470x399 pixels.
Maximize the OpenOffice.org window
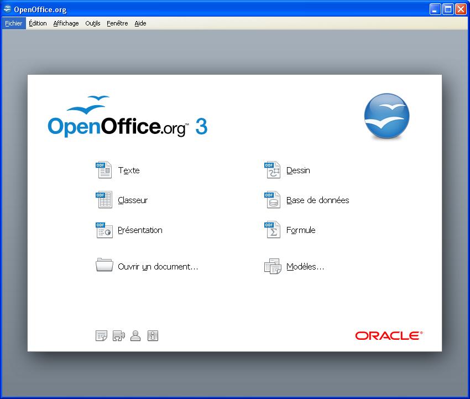(x=448, y=9)
